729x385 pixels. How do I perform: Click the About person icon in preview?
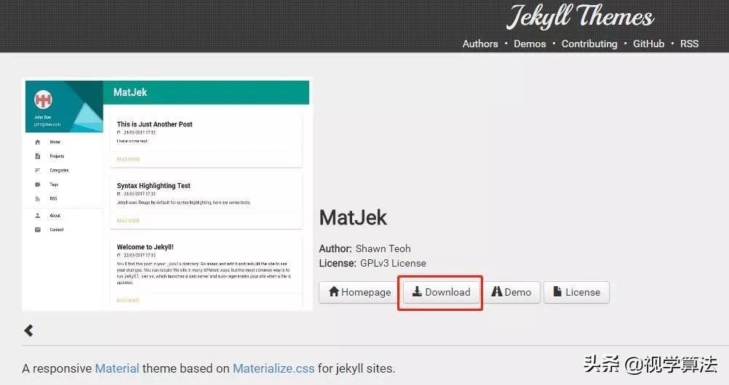38,216
